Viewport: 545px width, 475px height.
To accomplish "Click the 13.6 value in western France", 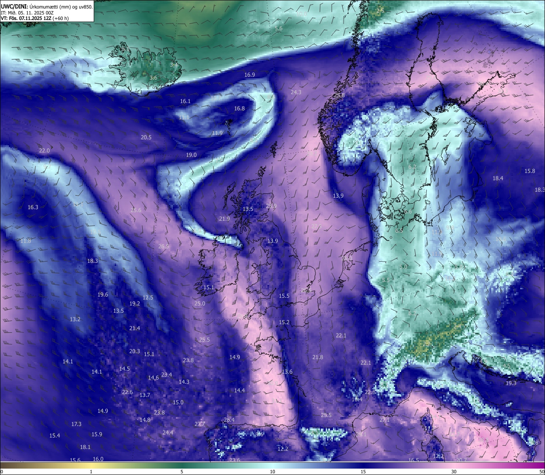I will (287, 372).
